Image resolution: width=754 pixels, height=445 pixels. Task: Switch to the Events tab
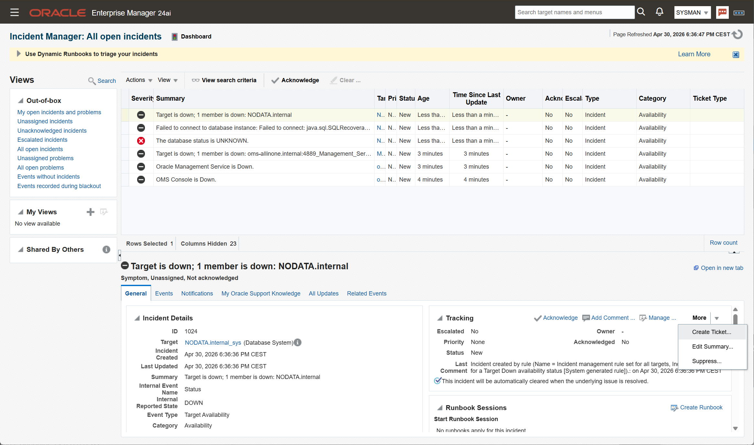point(164,294)
